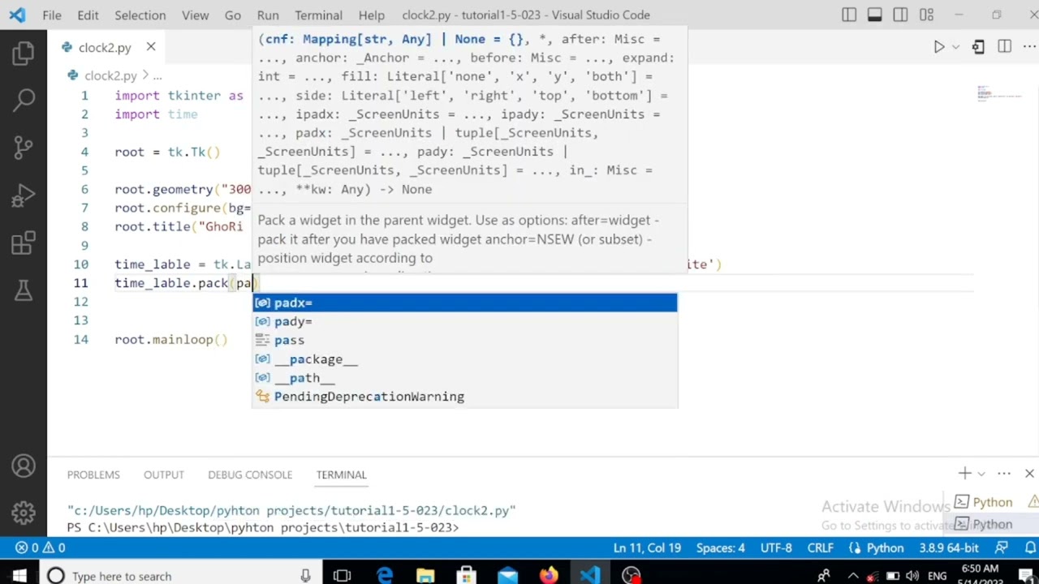Choose the padx= suggestion

[465, 303]
